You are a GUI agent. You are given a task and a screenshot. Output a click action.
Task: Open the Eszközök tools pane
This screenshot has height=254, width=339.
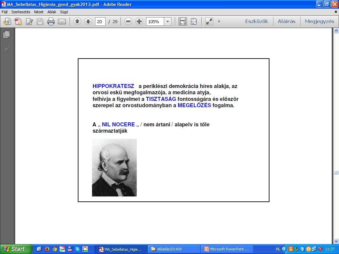(257, 21)
